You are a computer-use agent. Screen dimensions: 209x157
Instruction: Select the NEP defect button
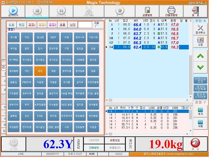(x=53, y=37)
